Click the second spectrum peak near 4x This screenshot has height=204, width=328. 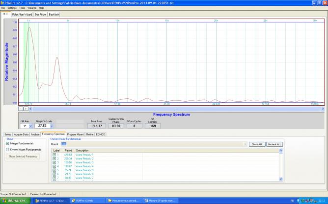point(57,58)
